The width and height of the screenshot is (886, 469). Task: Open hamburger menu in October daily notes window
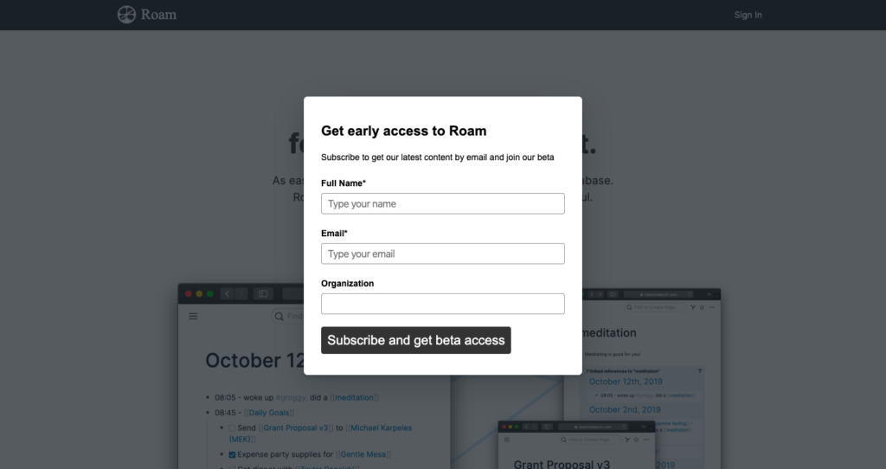pos(193,317)
